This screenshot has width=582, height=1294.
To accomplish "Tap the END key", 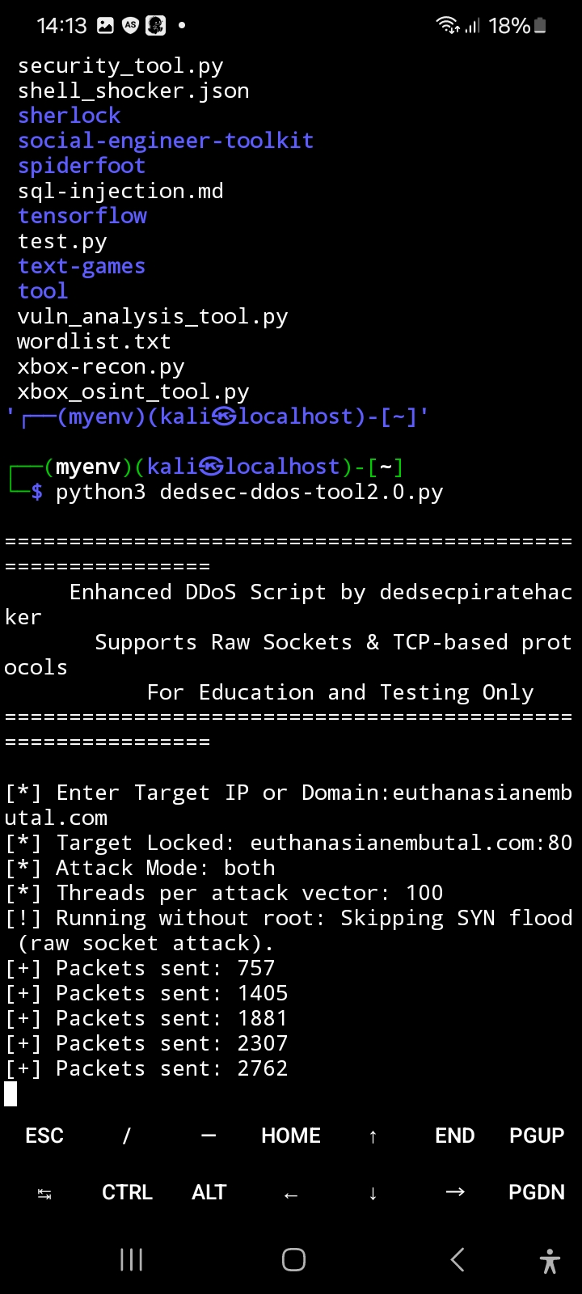I will (455, 1135).
